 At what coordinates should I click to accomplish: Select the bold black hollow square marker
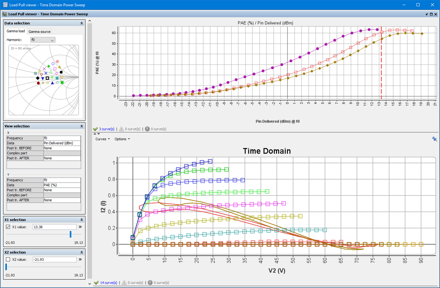click(x=48, y=78)
